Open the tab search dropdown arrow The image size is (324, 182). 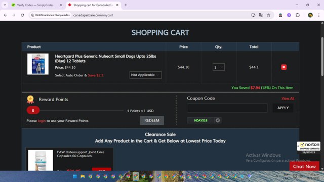click(5, 5)
